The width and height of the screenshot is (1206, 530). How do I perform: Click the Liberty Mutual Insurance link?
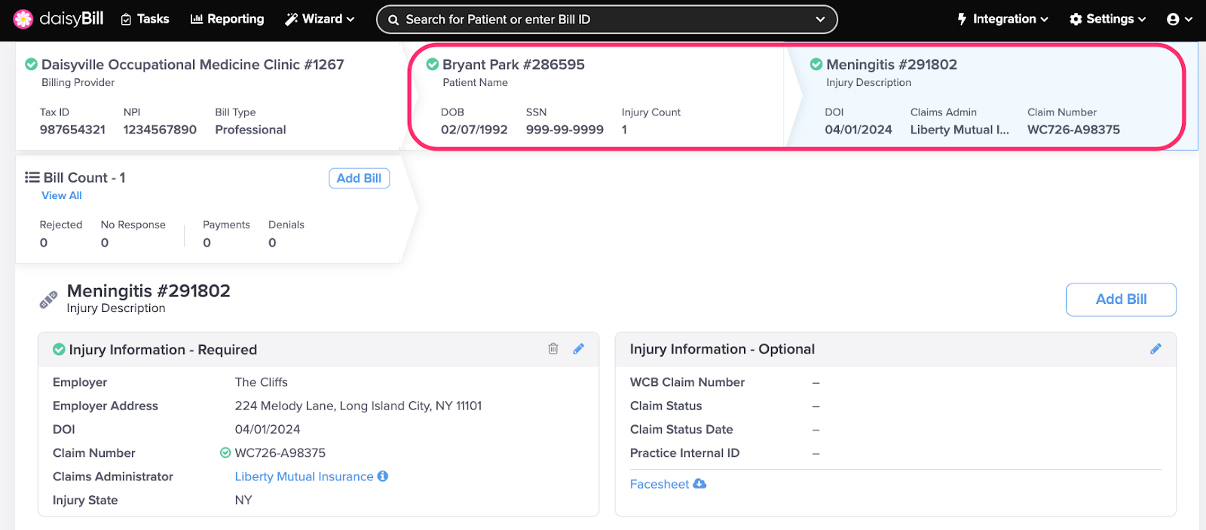coord(304,476)
